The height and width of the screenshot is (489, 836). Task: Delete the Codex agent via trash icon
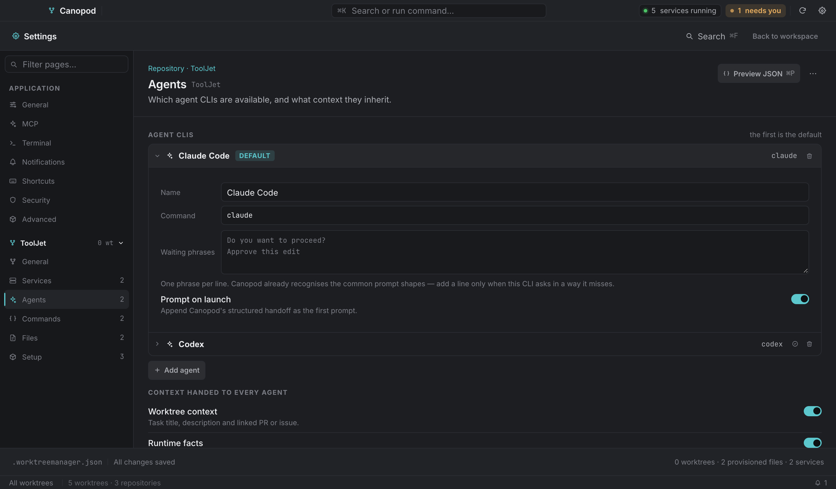point(809,344)
